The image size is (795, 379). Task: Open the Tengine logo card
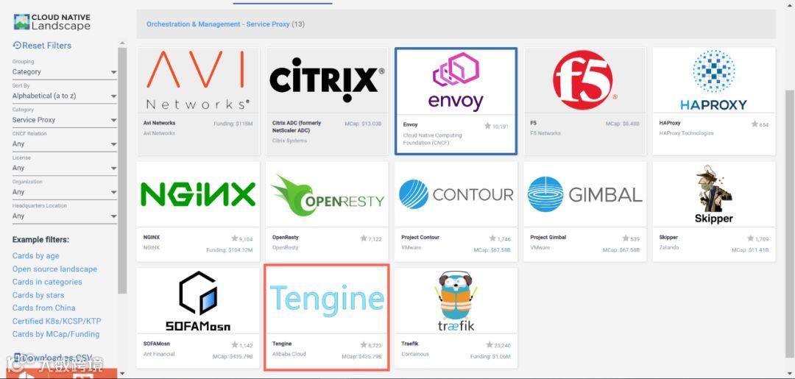tap(327, 318)
